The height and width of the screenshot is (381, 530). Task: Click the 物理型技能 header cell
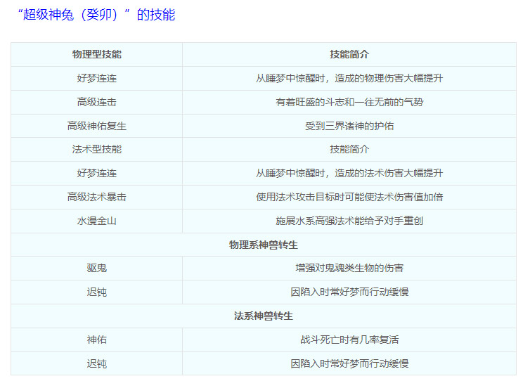pyautogui.click(x=97, y=54)
